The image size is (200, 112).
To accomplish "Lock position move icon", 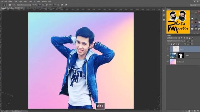I will pyautogui.click(x=176, y=44).
